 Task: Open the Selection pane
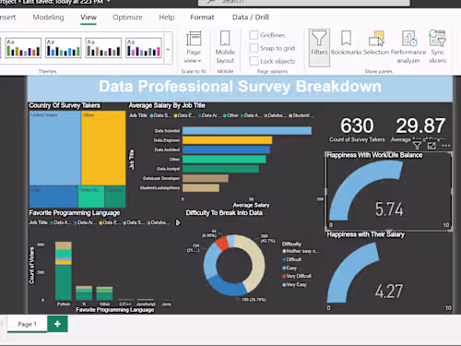(376, 43)
